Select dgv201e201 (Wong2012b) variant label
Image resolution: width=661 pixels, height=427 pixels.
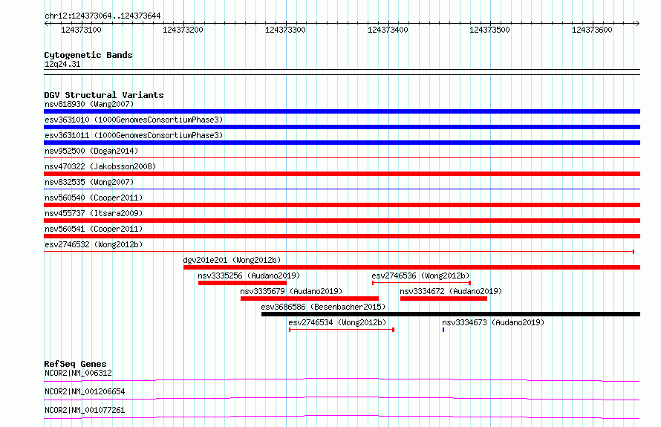[232, 260]
